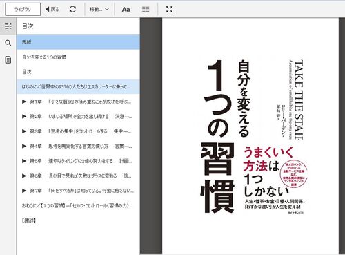This screenshot has height=255, width=345.
Task: Select the 表紙 contents entry
Action: pos(78,42)
